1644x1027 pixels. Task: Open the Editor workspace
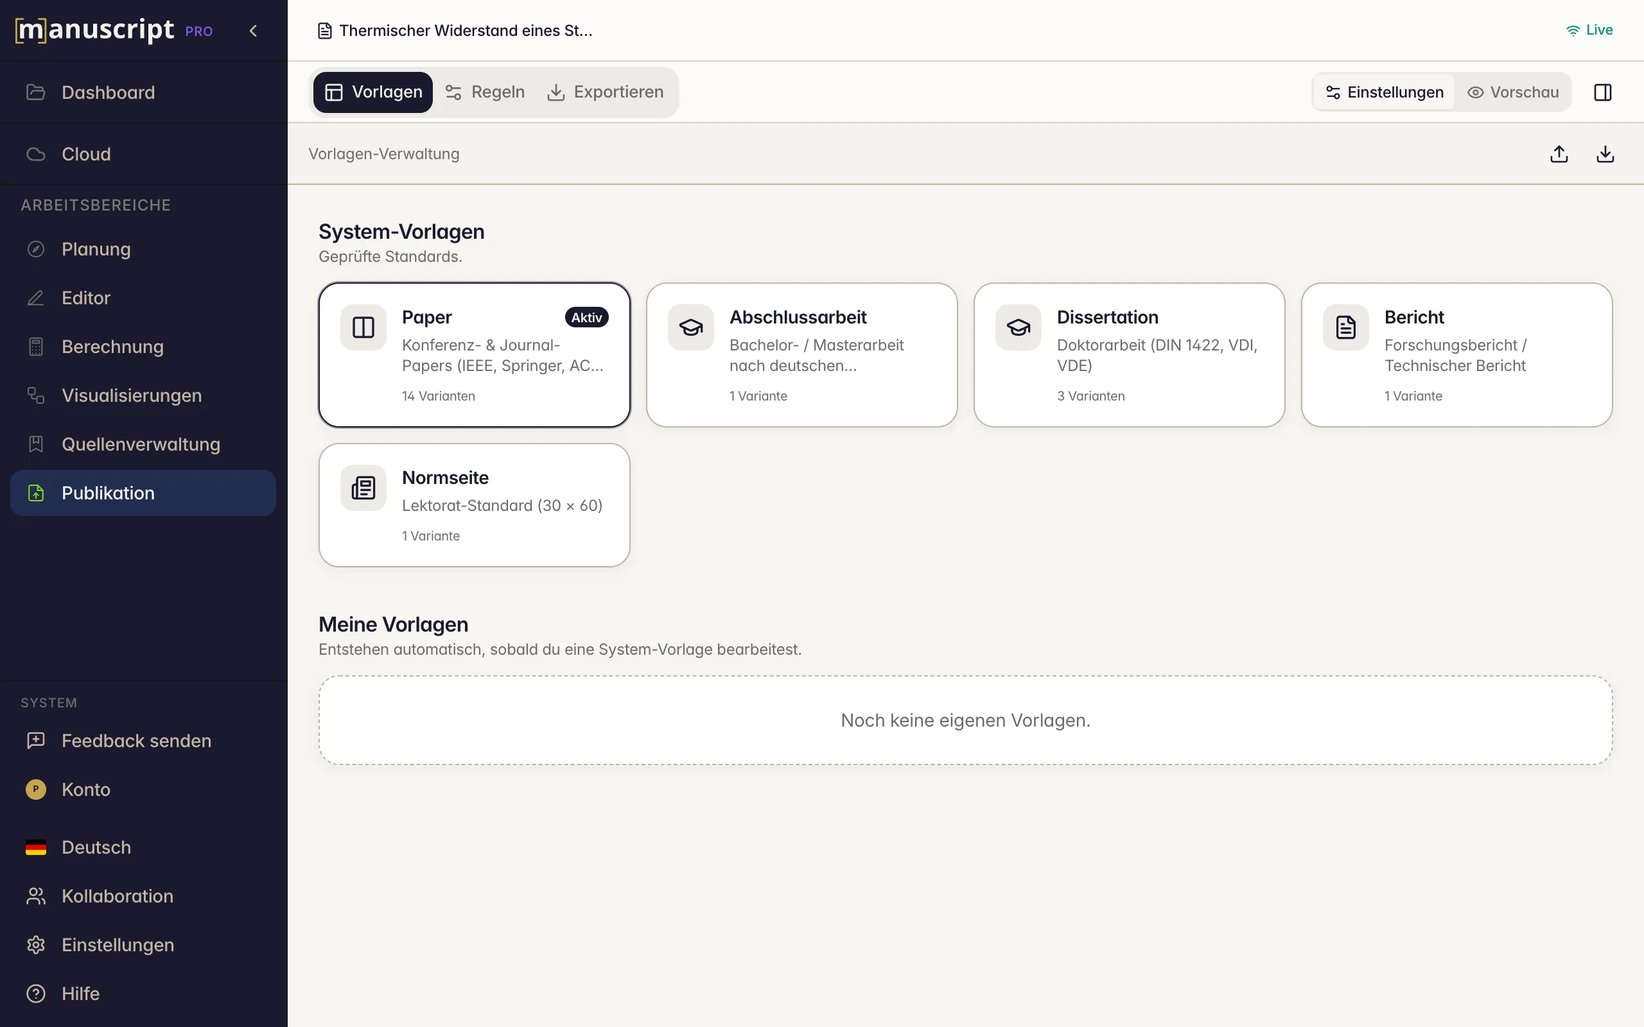point(143,298)
